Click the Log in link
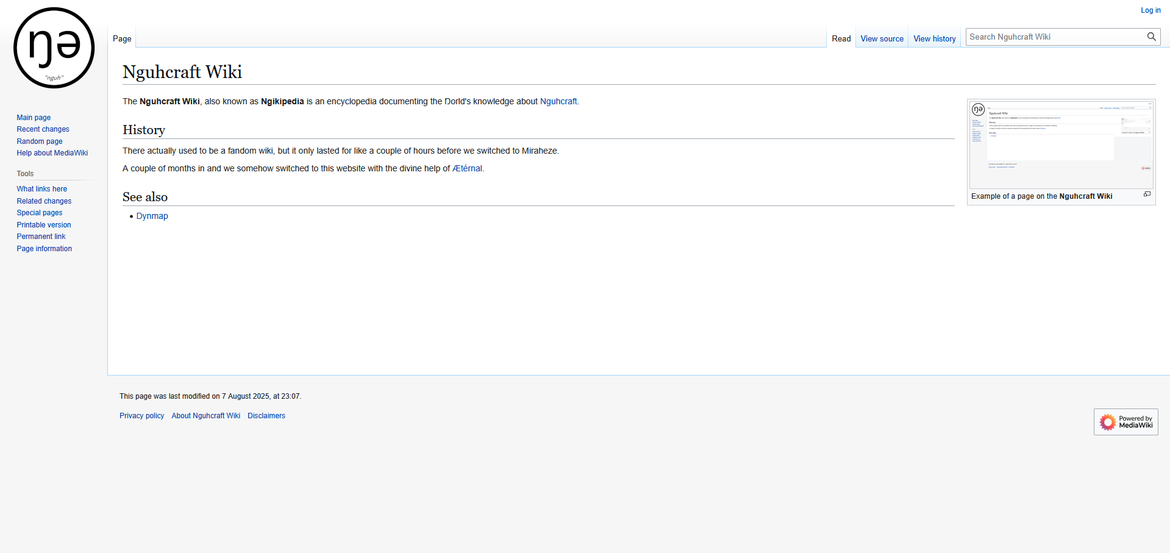 click(1150, 10)
